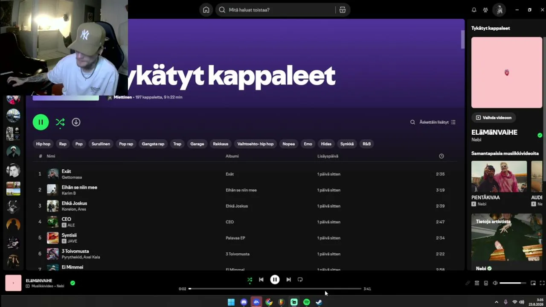Mute the volume with speaker icon
This screenshot has width=546, height=307.
click(x=495, y=283)
